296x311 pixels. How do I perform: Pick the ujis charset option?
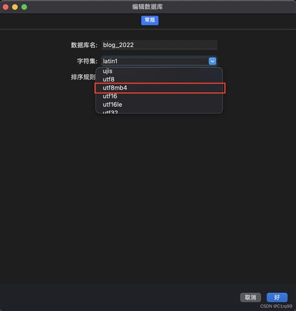click(159, 71)
